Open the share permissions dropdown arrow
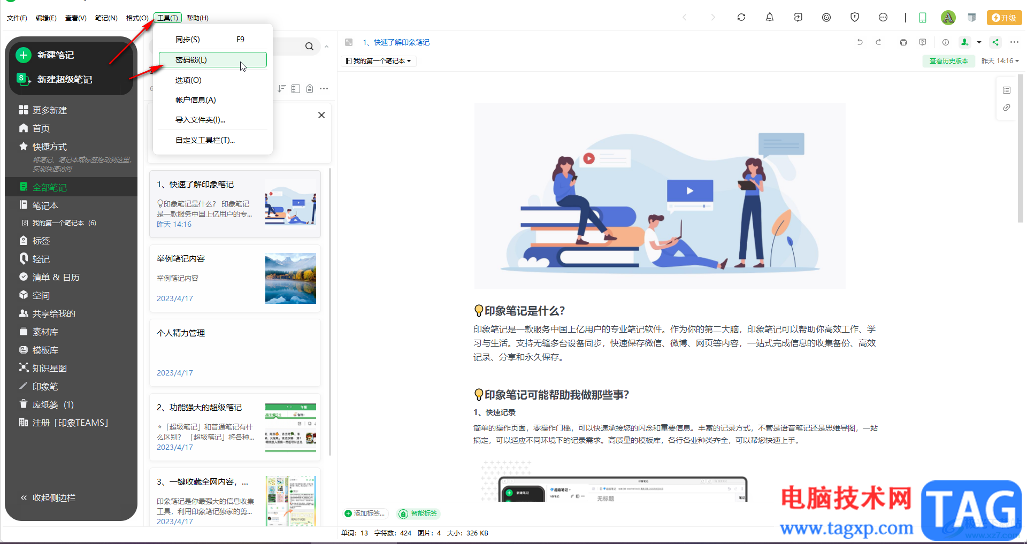The height and width of the screenshot is (544, 1027). point(979,42)
